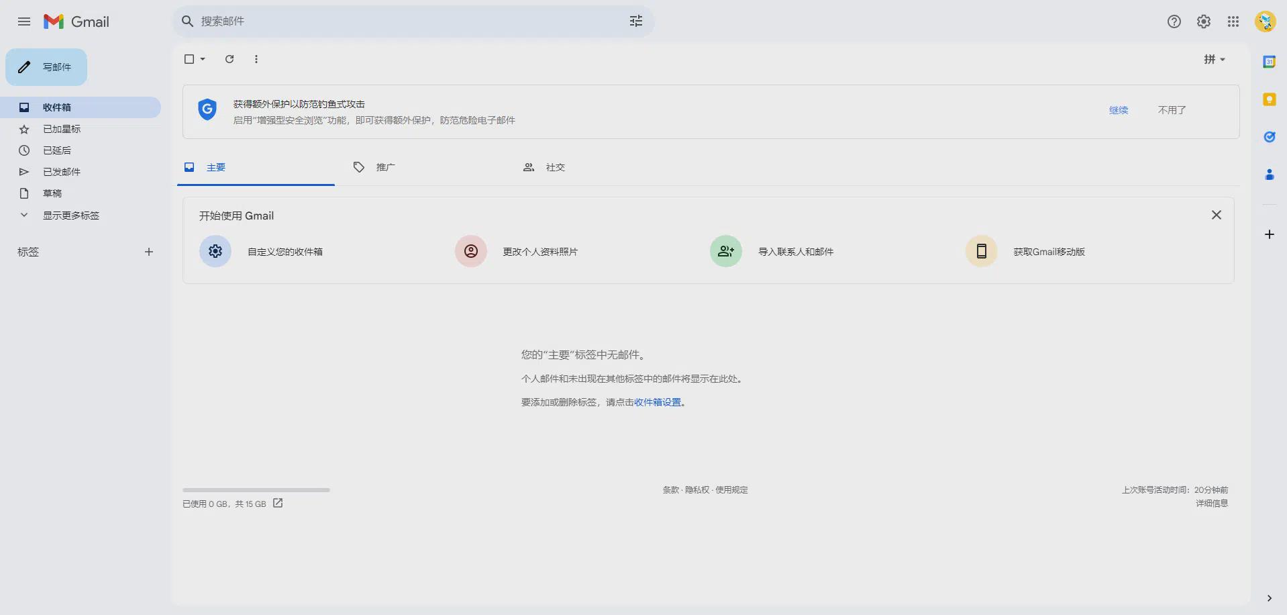Click 获取Gmail移动版 text
This screenshot has height=615, width=1287.
(x=1049, y=252)
